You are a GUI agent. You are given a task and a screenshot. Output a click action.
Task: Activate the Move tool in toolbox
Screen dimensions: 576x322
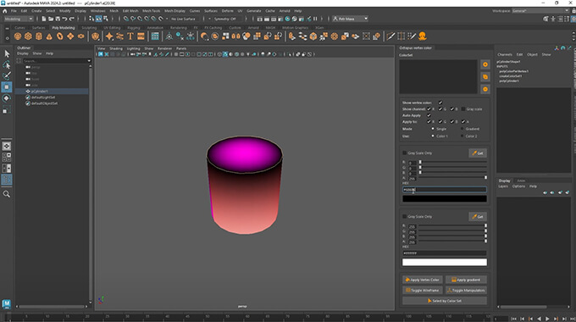tap(7, 87)
